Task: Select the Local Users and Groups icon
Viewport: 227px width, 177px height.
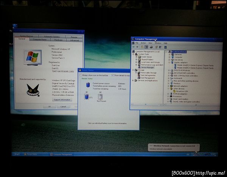Action: pyautogui.click(x=139, y=62)
